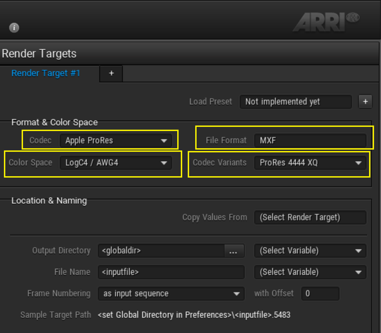Click the Load Preset label

coord(210,102)
